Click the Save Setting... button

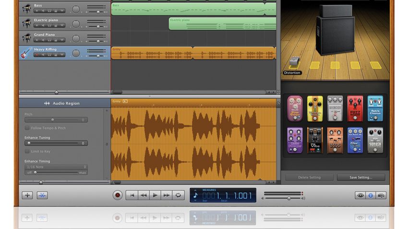(360, 177)
